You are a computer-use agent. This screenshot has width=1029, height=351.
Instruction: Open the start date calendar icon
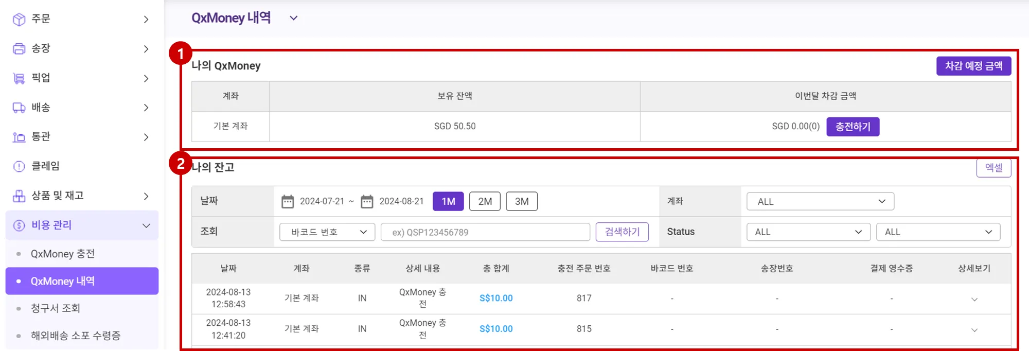288,201
